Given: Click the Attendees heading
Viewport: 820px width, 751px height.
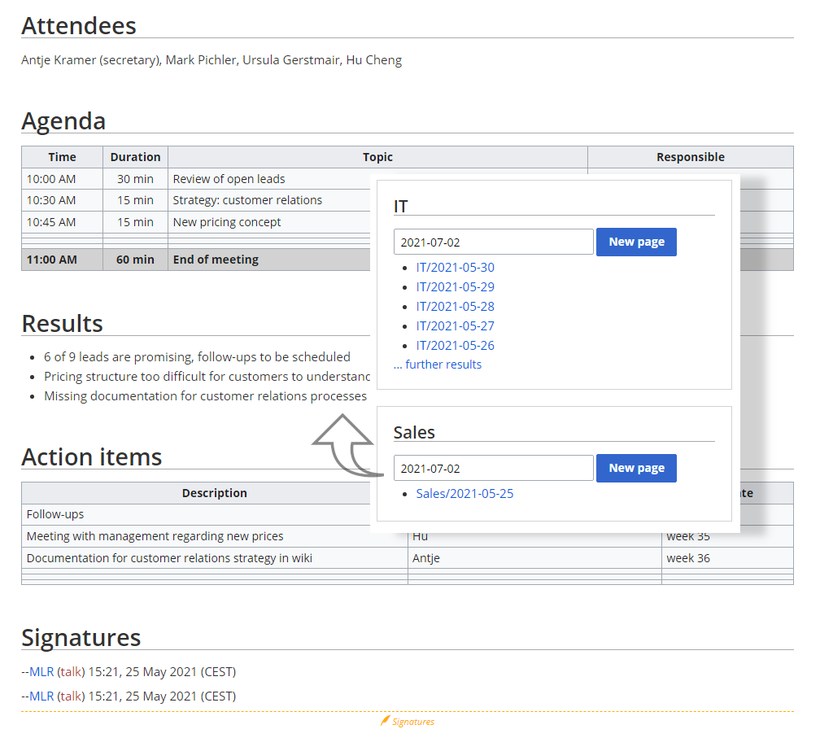Looking at the screenshot, I should point(79,25).
